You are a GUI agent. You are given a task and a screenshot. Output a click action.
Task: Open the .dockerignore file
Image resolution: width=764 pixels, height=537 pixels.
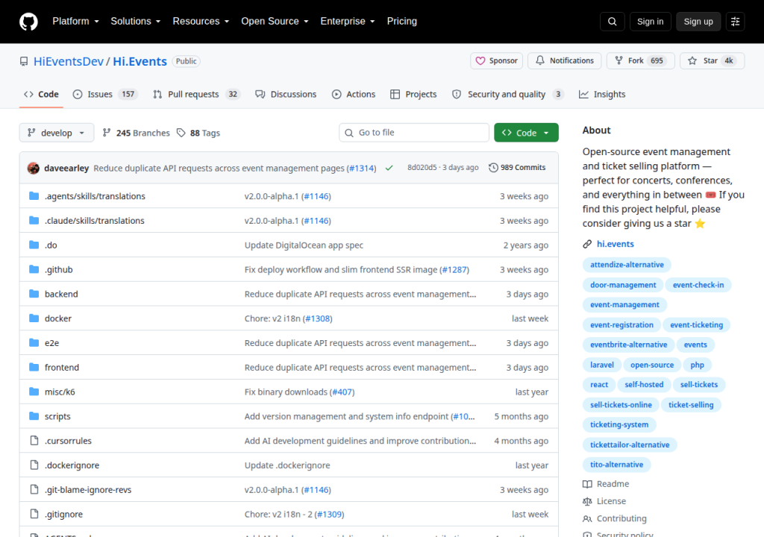(x=72, y=465)
